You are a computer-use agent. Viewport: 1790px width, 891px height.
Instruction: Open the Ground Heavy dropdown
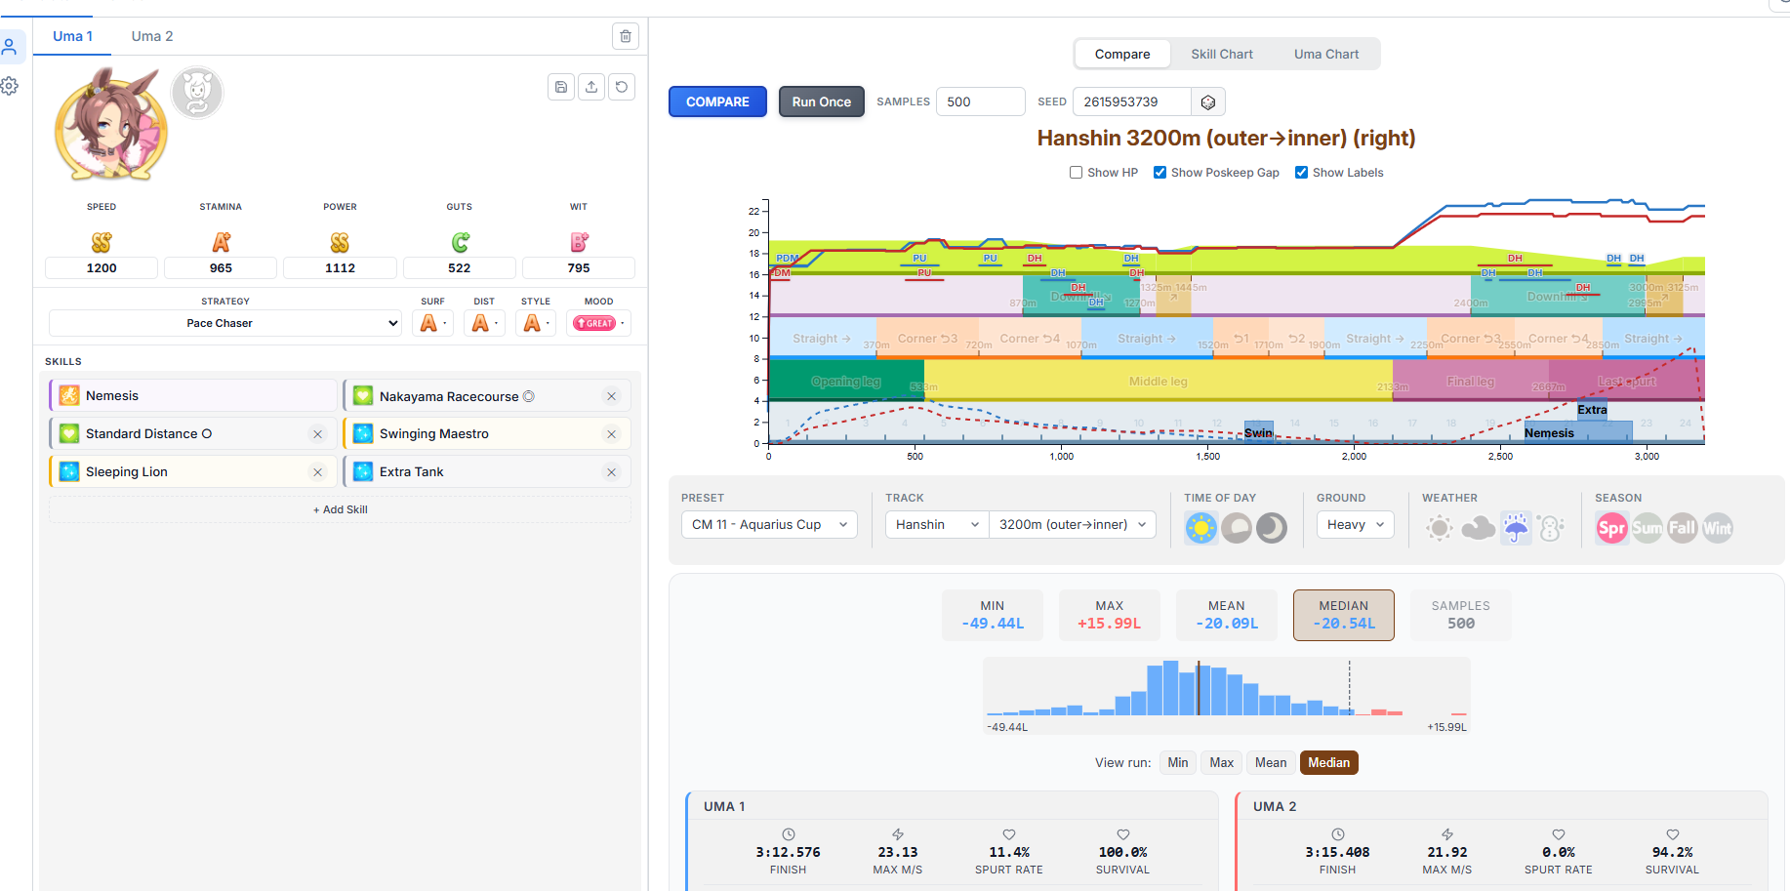point(1355,524)
